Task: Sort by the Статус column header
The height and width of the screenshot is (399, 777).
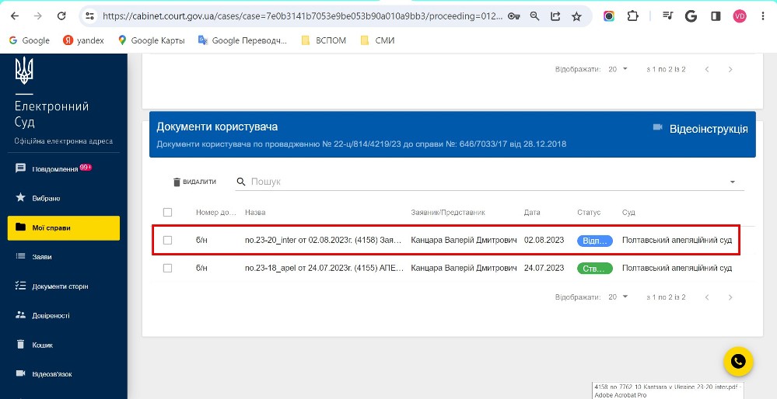Action: pyautogui.click(x=589, y=213)
